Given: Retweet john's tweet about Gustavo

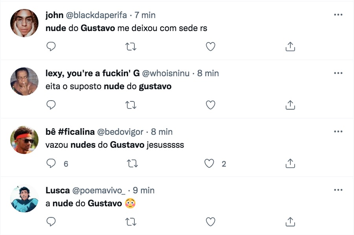Looking at the screenshot, I should click(130, 47).
